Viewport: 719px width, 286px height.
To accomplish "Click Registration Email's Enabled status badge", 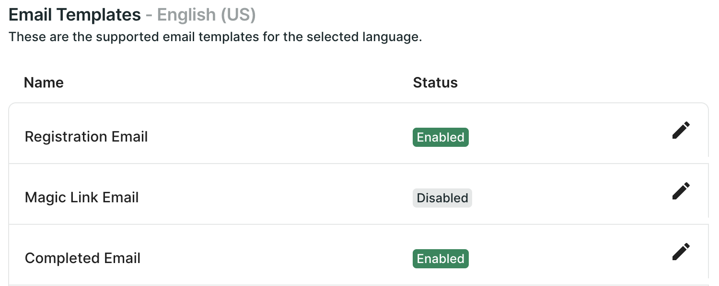I will [x=441, y=137].
